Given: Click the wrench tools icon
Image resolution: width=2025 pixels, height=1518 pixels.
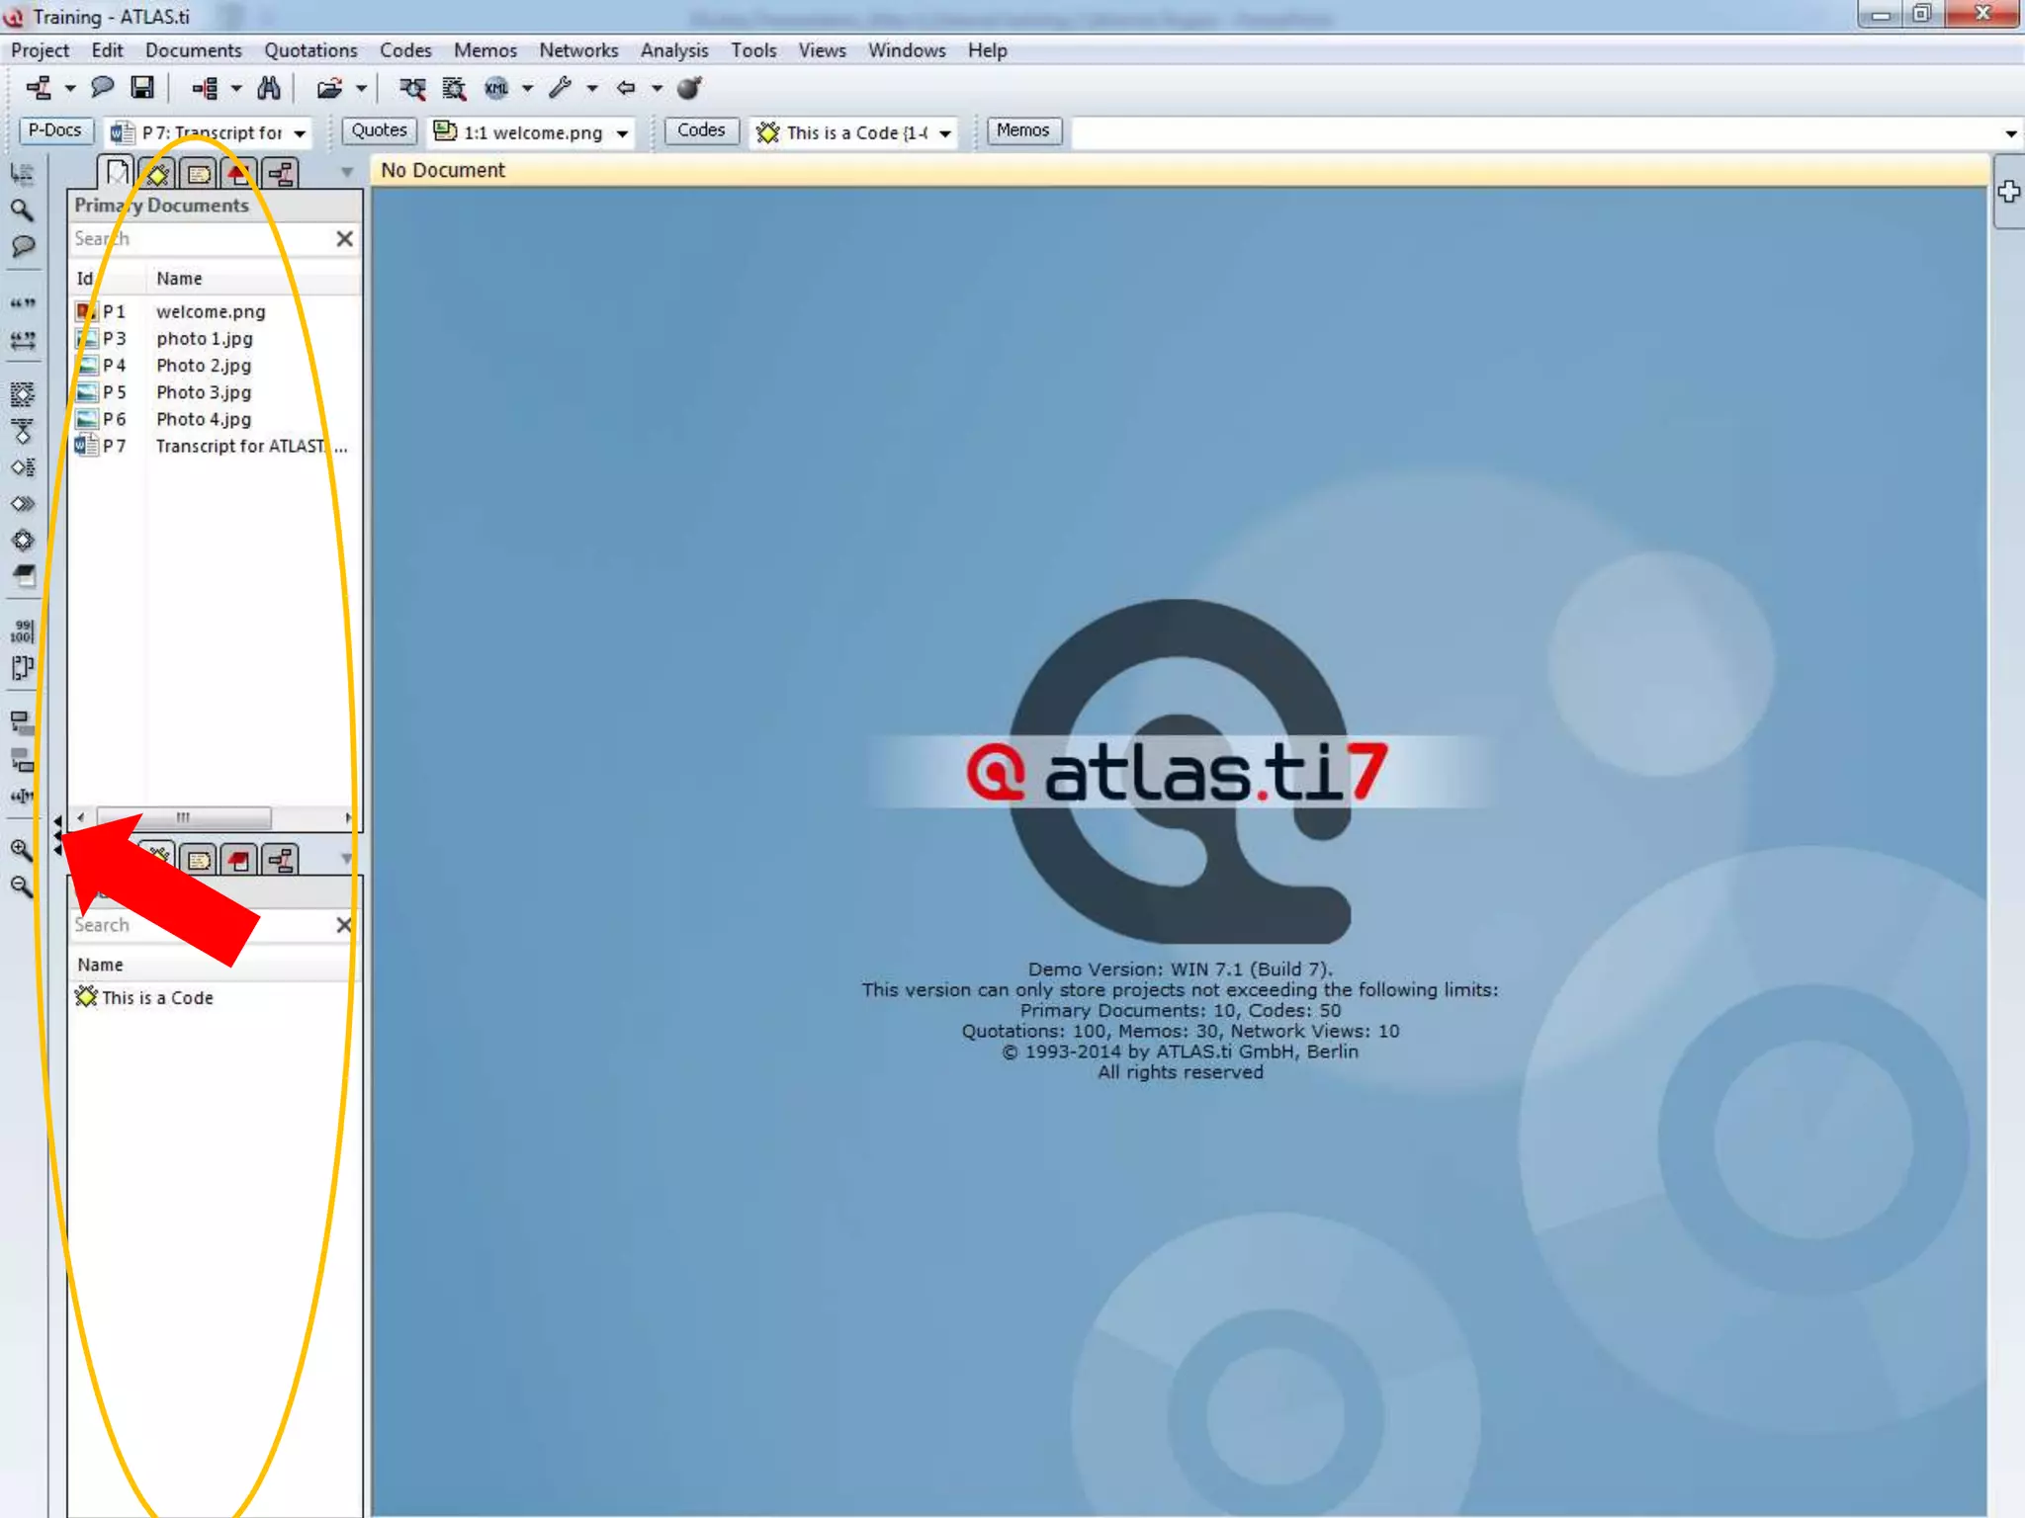Looking at the screenshot, I should pos(561,89).
